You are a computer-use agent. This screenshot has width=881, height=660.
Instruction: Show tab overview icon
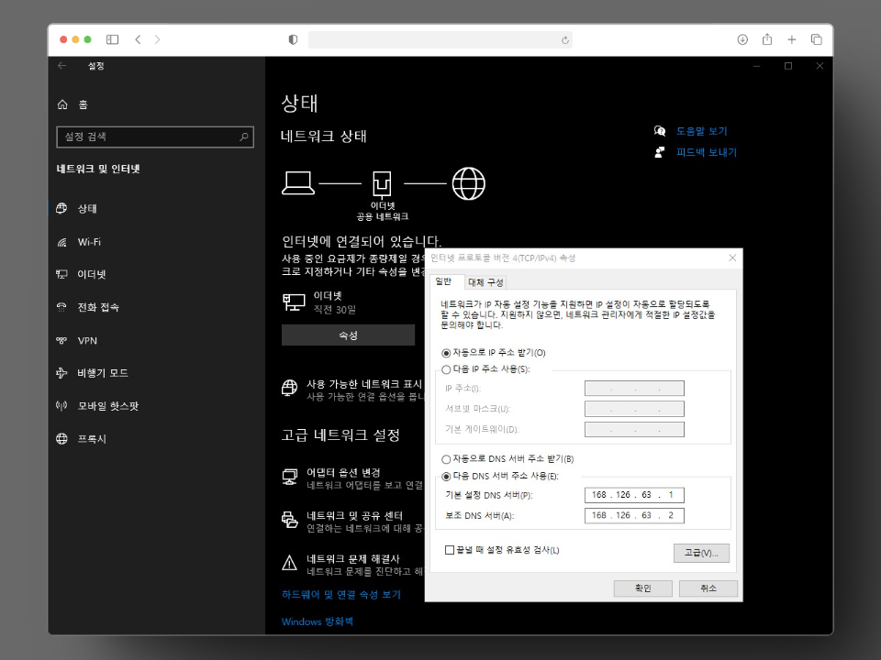click(817, 39)
